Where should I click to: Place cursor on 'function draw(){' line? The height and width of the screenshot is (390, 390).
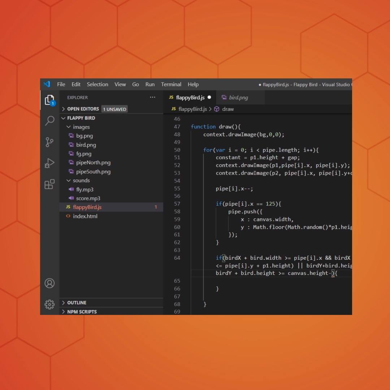[215, 127]
